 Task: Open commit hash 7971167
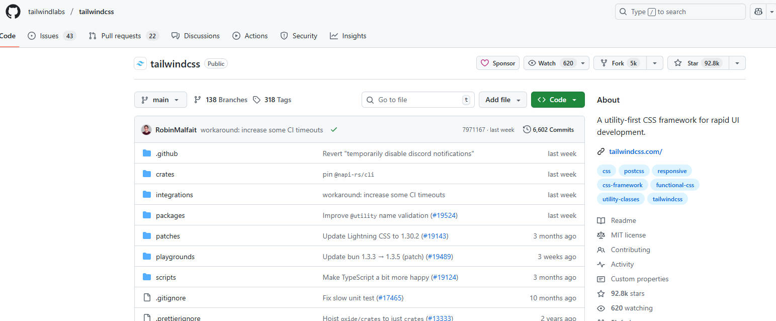[x=474, y=130]
